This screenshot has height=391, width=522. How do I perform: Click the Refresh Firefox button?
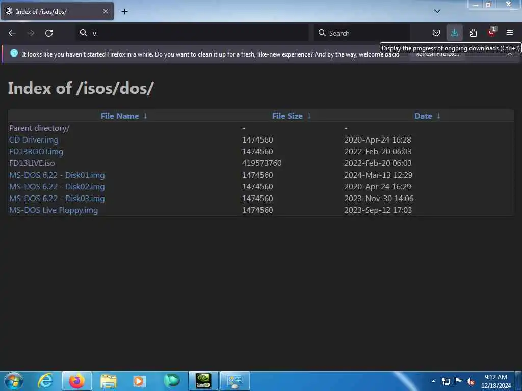437,54
